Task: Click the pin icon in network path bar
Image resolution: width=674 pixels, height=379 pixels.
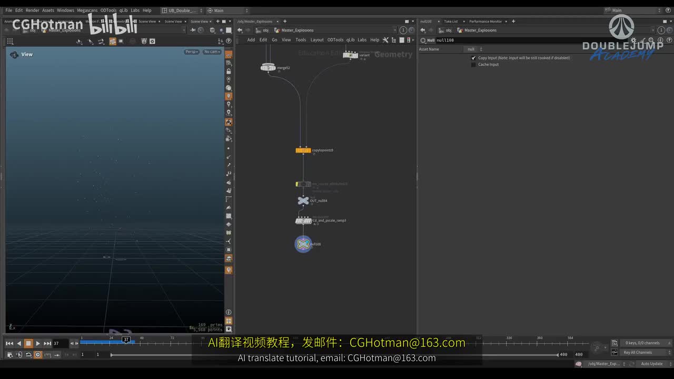Action: [x=403, y=31]
